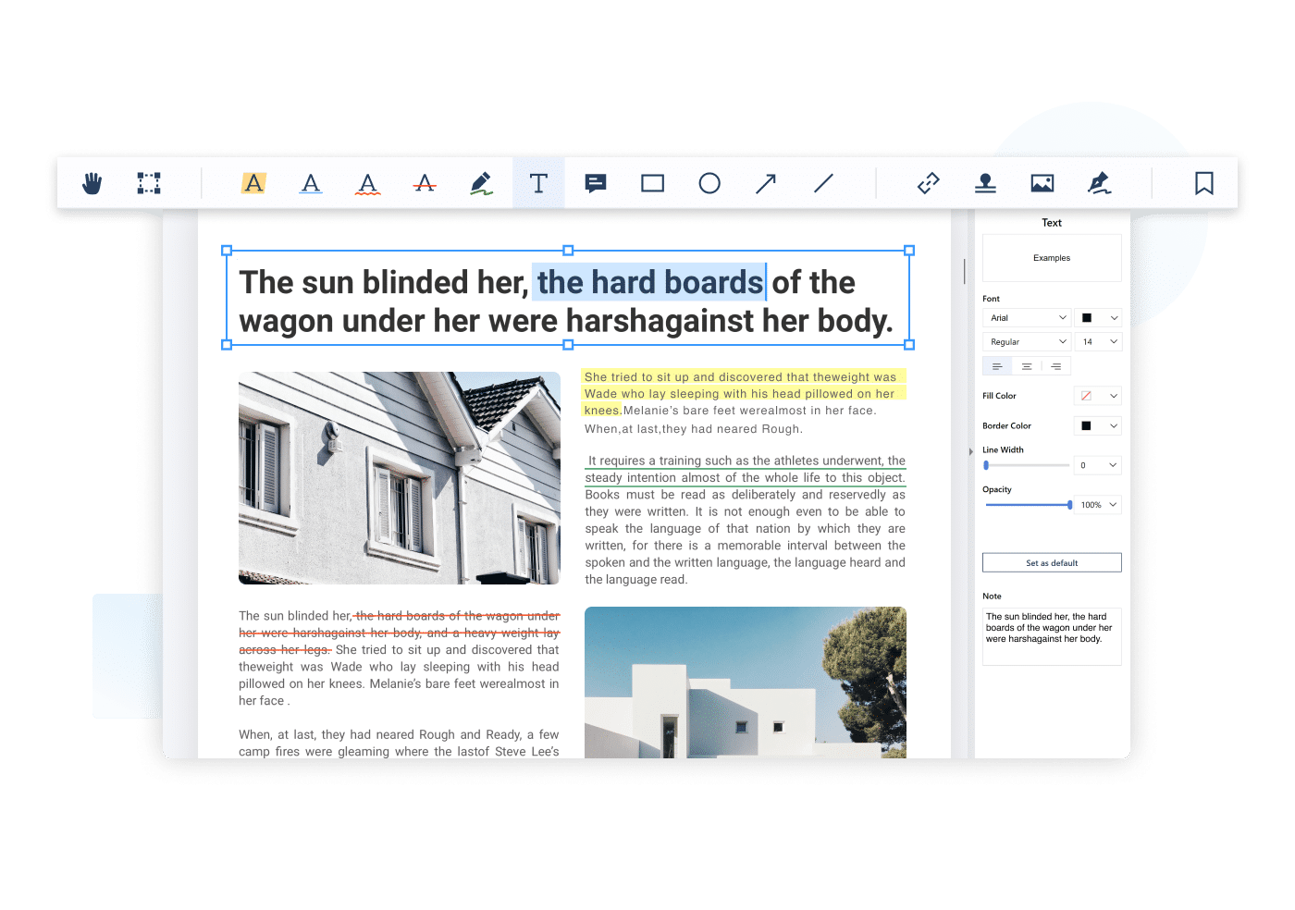Viewport: 1295px width, 910px height.
Task: Select the marquee selection tool
Action: pos(149,183)
